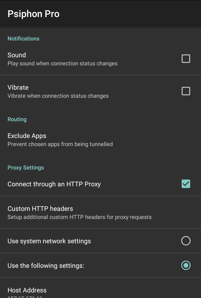201x298 pixels.
Task: Edit the Host Address field
Action: pyautogui.click(x=27, y=290)
